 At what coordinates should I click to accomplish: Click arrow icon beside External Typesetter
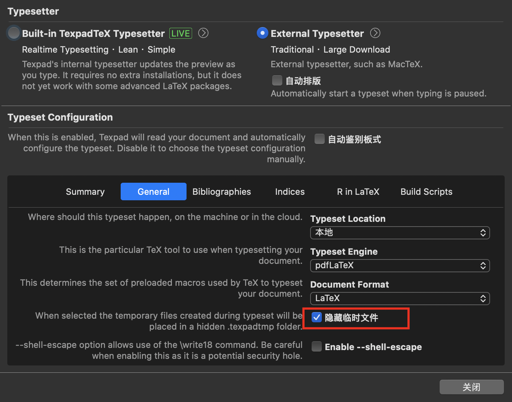coord(375,33)
